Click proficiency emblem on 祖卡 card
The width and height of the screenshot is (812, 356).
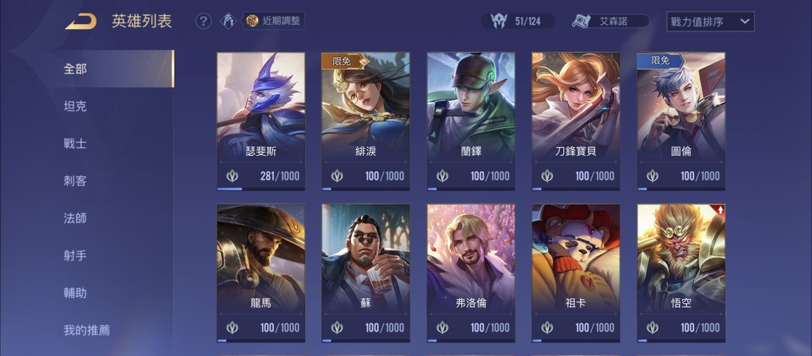pos(547,327)
